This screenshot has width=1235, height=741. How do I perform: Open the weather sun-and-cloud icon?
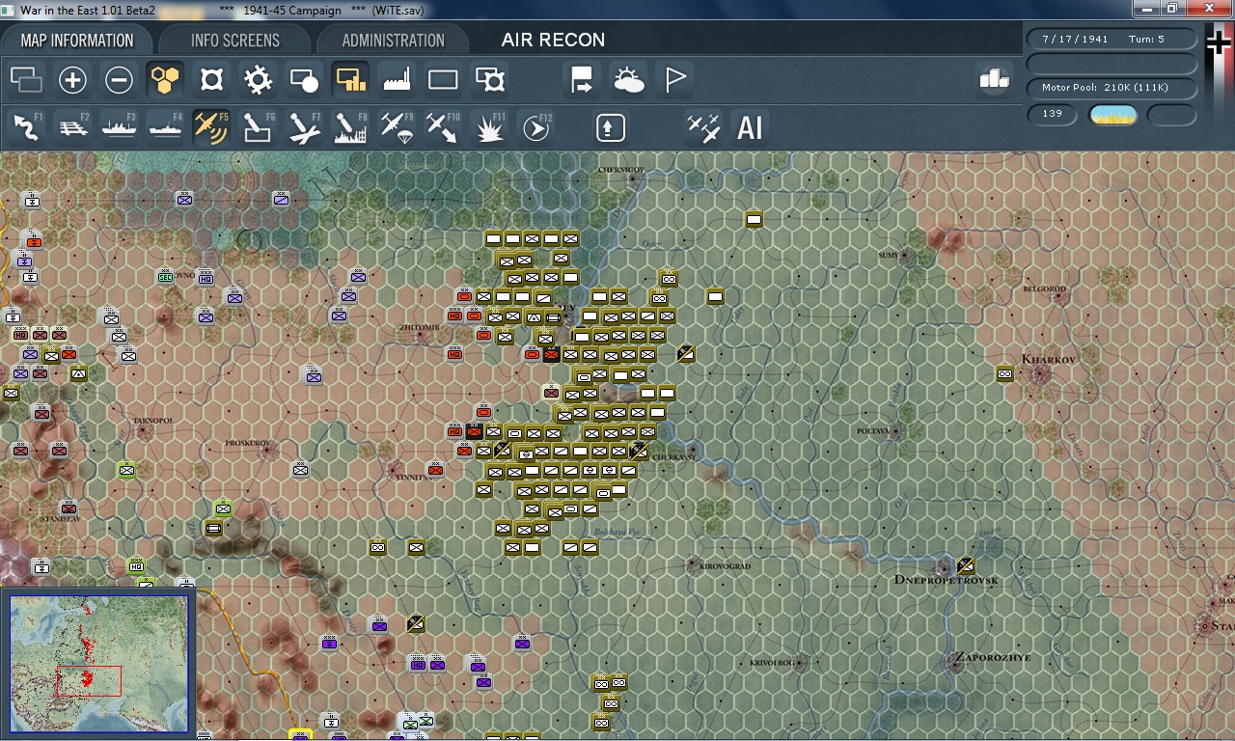pyautogui.click(x=628, y=80)
